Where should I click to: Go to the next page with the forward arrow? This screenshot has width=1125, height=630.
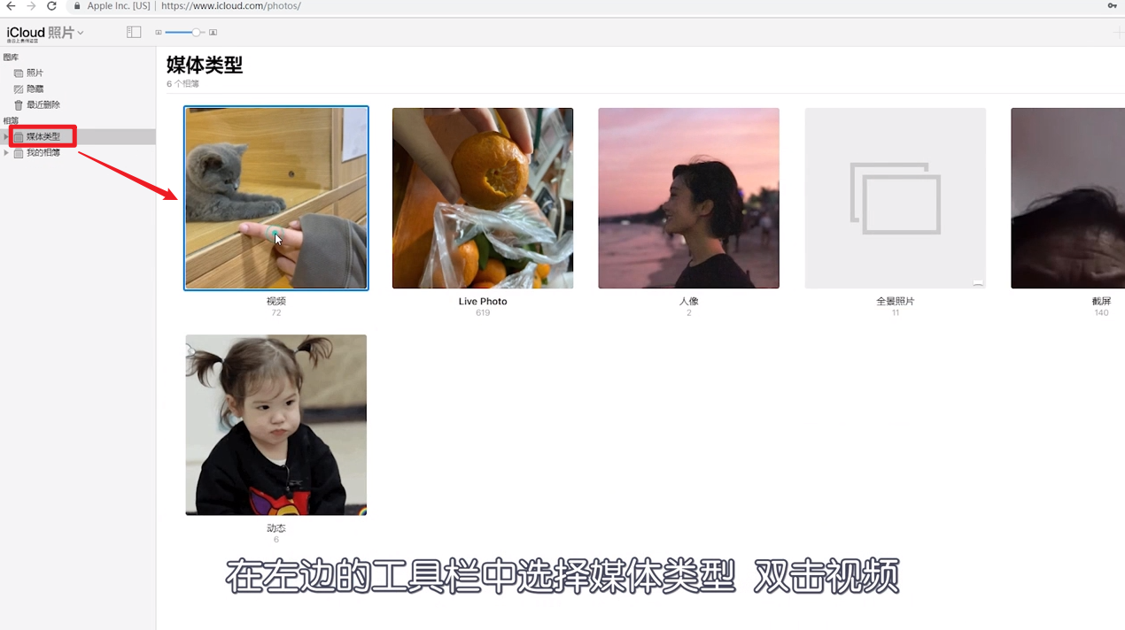coord(31,6)
